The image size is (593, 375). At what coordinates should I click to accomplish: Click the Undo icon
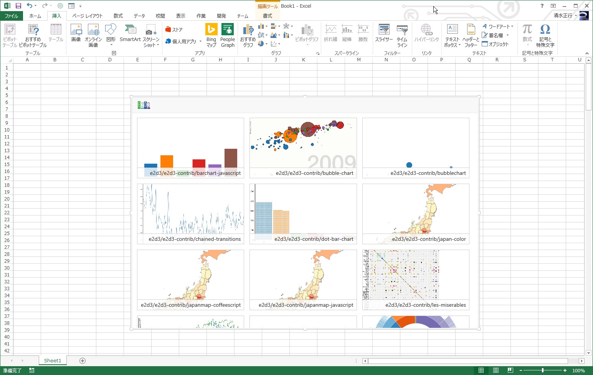(29, 6)
